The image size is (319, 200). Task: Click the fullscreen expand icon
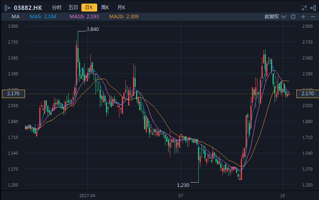click(x=304, y=8)
